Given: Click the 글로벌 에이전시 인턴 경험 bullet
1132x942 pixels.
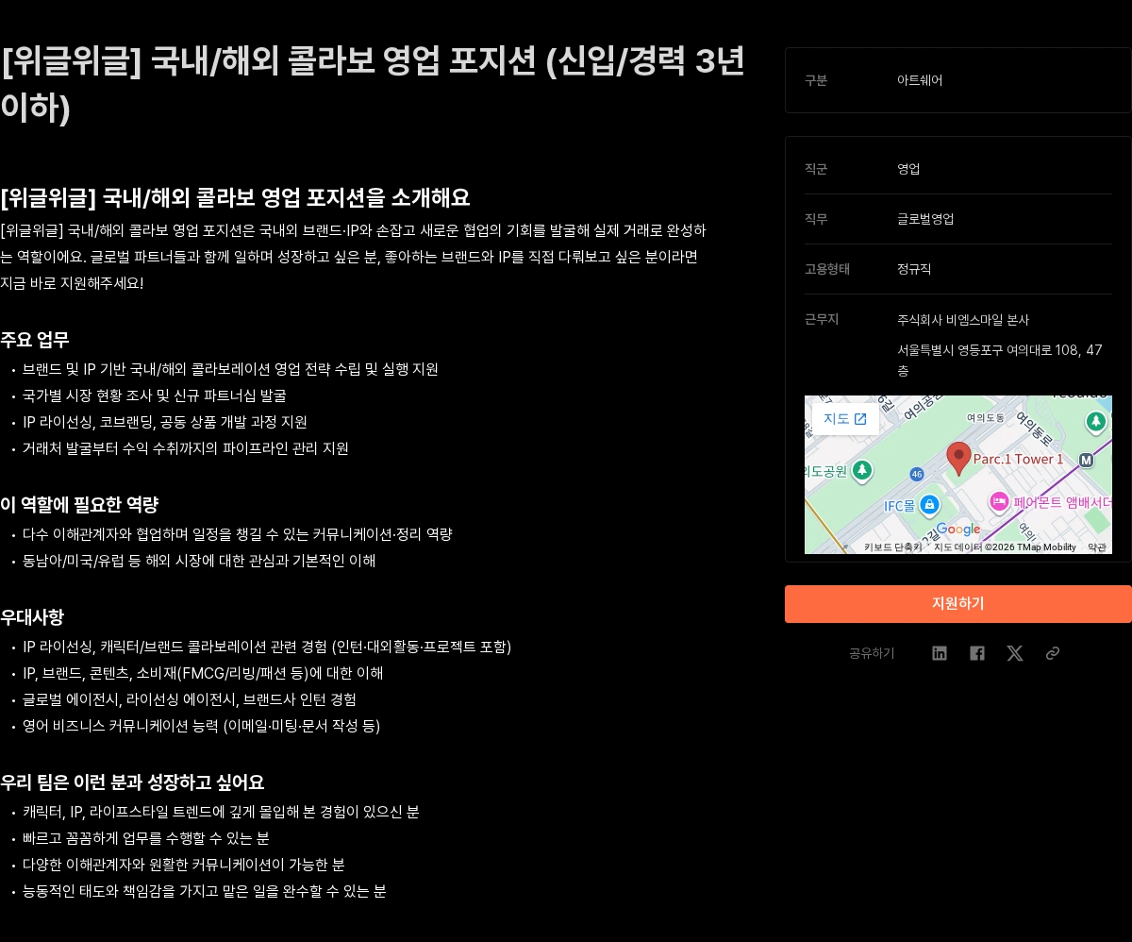Looking at the screenshot, I should point(190,699).
